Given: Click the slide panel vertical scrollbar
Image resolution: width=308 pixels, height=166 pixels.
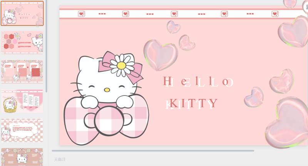Looking at the screenshot, I should (47, 46).
